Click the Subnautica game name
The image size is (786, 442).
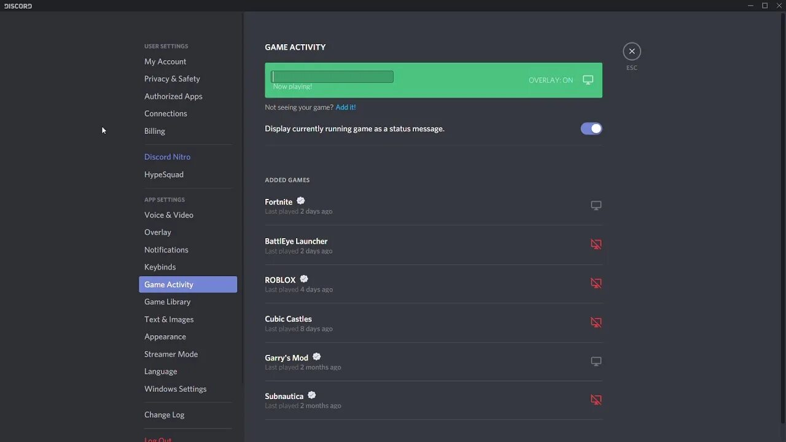(284, 396)
